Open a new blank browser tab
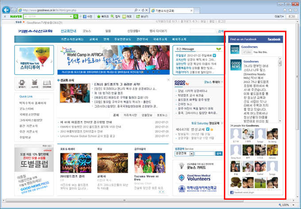This screenshot has width=301, height=209. 197,10
